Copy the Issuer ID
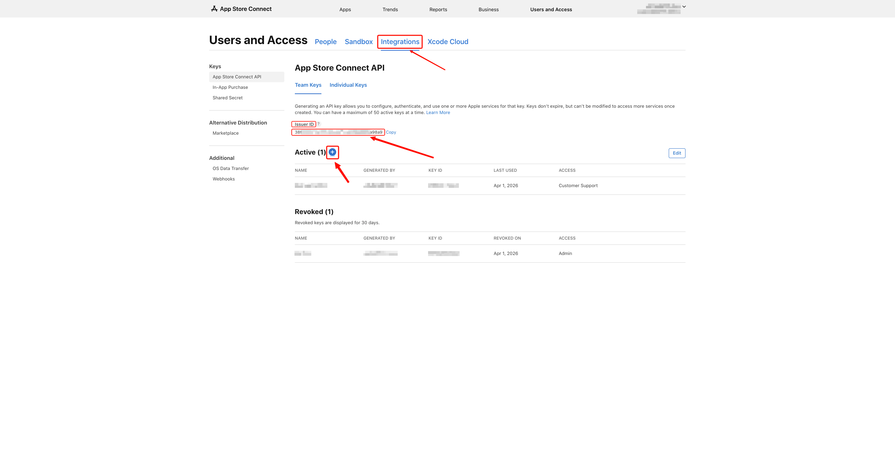The image size is (895, 461). pos(391,132)
